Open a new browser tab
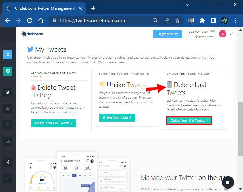Screen dimensions: 243x192 coord(93,8)
